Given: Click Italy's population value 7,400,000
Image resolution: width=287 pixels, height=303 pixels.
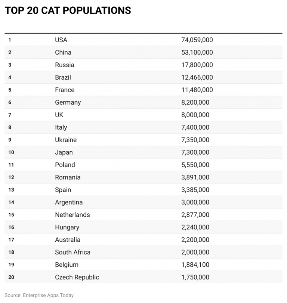Looking at the screenshot, I should (x=195, y=127).
